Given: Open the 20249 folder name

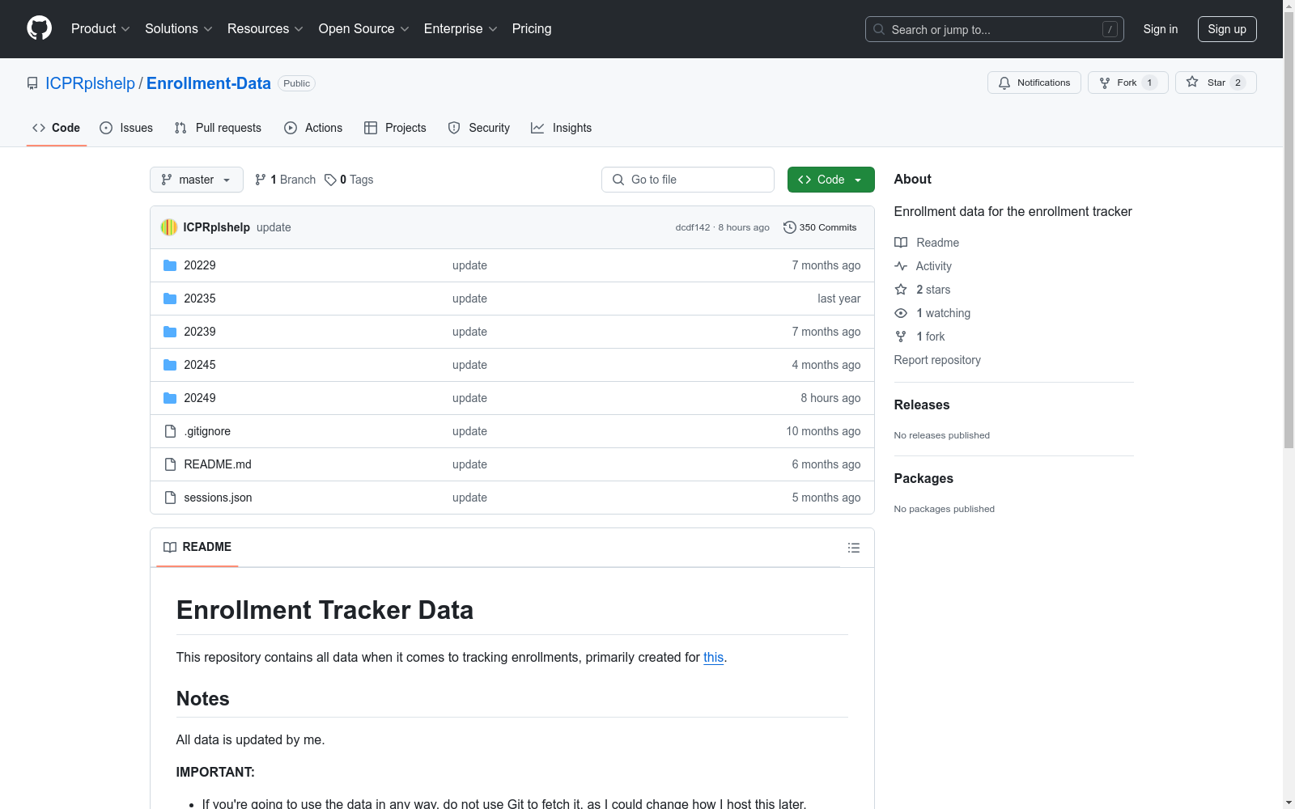Looking at the screenshot, I should click(200, 398).
